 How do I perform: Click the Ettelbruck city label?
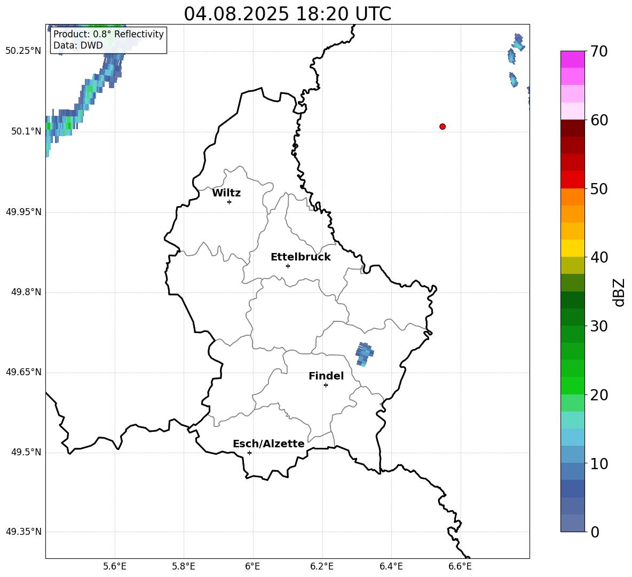301,257
